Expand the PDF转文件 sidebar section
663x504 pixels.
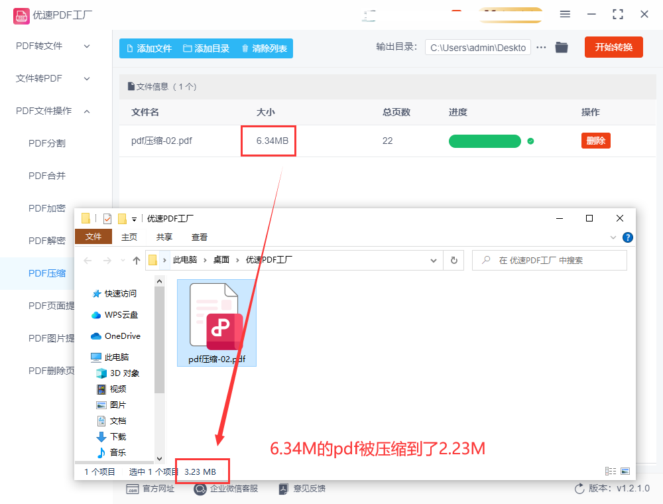[x=53, y=46]
